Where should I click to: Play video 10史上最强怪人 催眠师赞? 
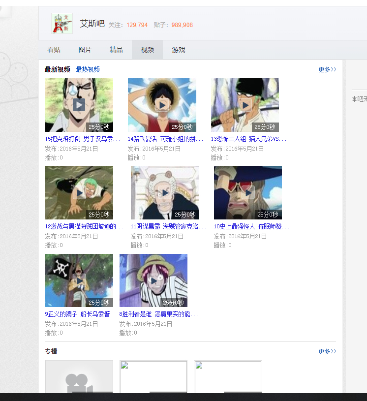[248, 192]
